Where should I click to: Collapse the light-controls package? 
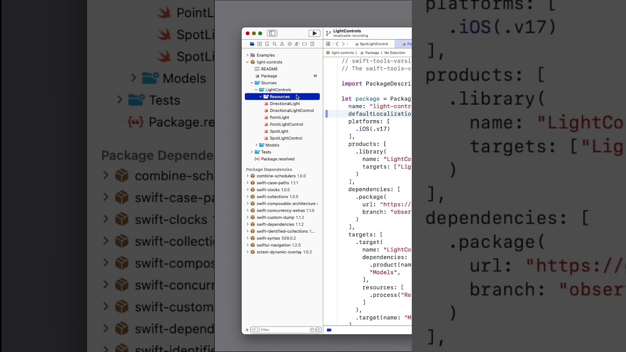(x=247, y=62)
